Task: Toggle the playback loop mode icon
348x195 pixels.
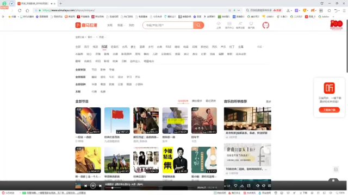Action: pyautogui.click(x=264, y=186)
